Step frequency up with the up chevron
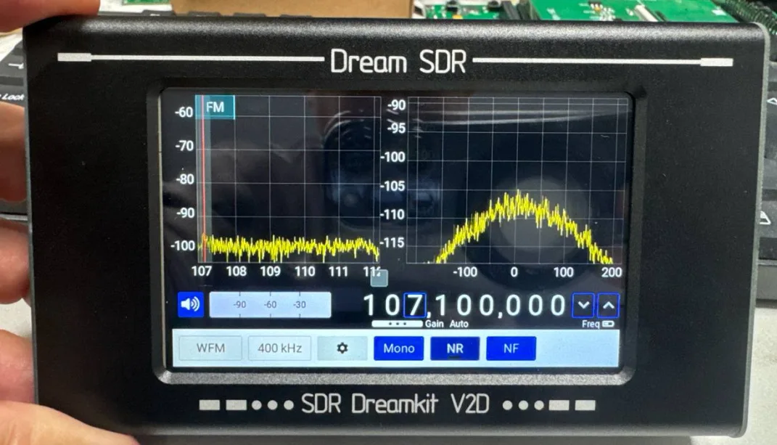777x445 pixels. (x=609, y=306)
